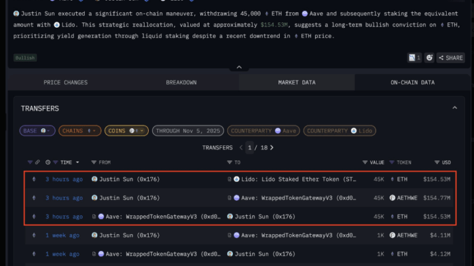Click Justin Sun sender in the Lido row
The width and height of the screenshot is (474, 266).
(x=129, y=179)
